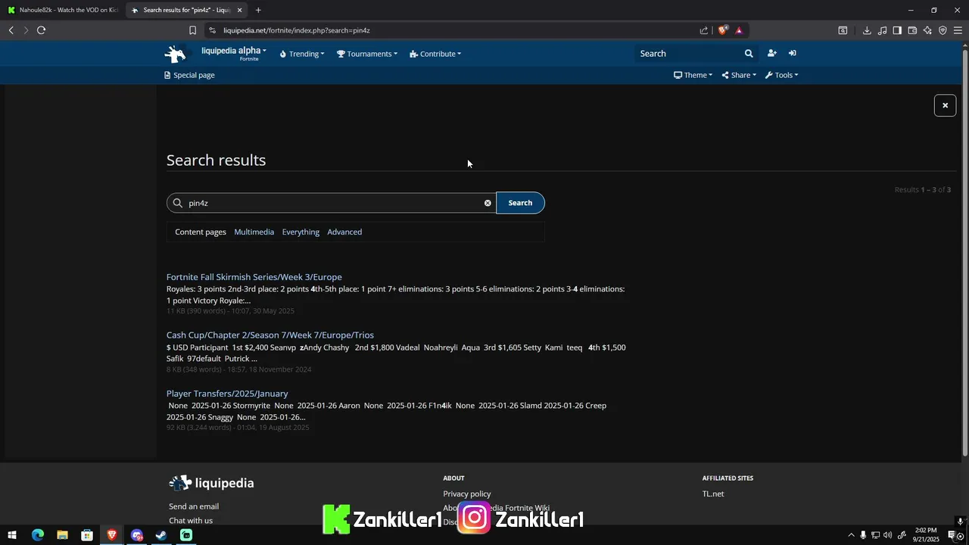Image resolution: width=969 pixels, height=545 pixels.
Task: Open the Leo AI sparkle icon
Action: (927, 30)
